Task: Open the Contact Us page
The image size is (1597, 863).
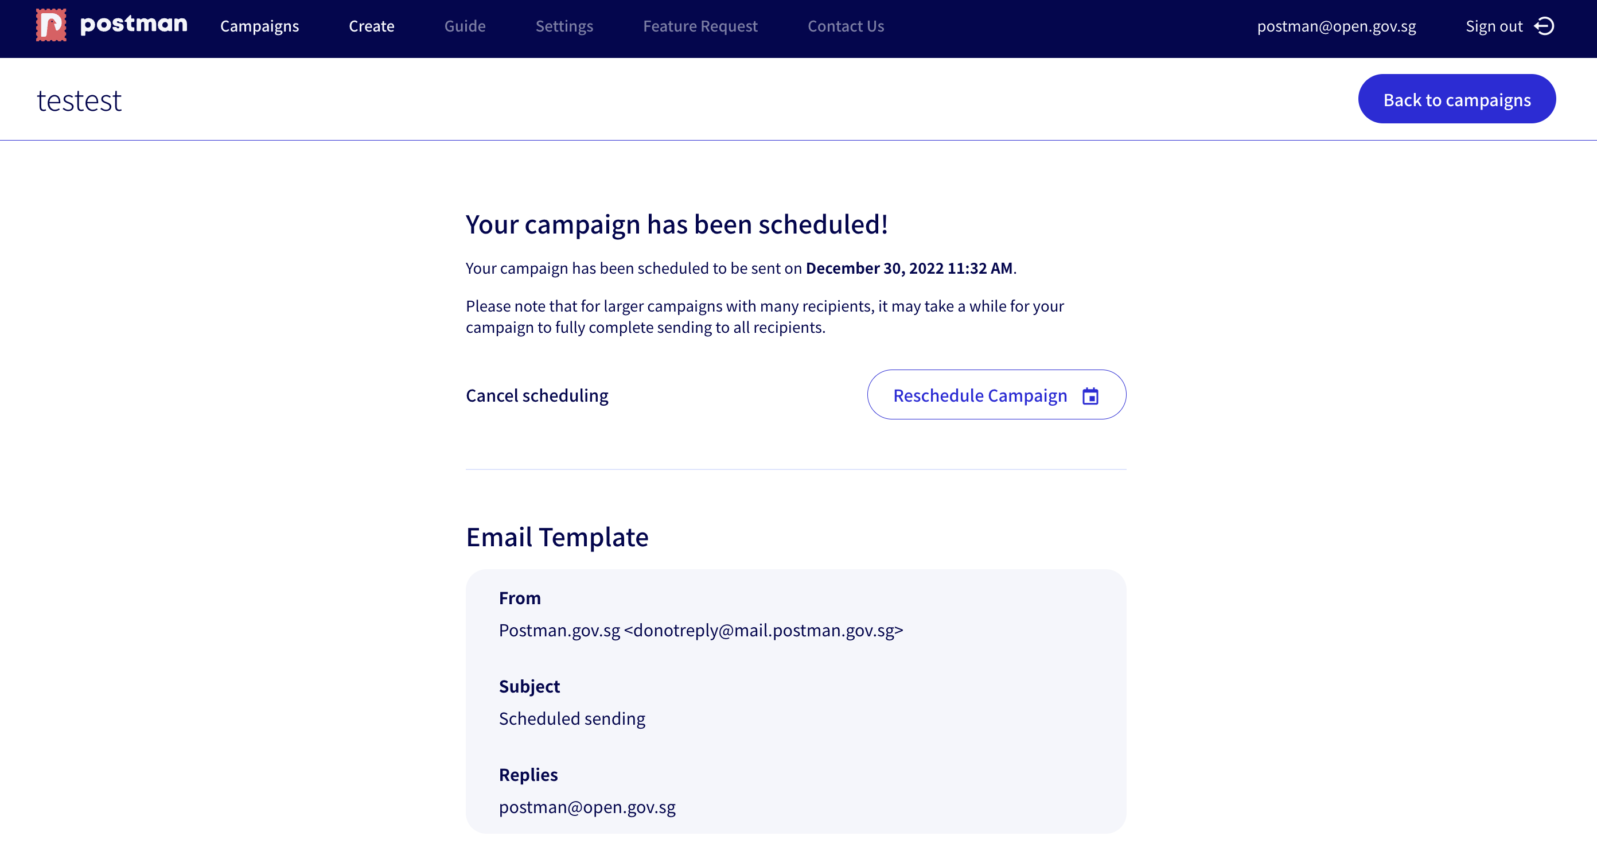Action: (x=846, y=26)
